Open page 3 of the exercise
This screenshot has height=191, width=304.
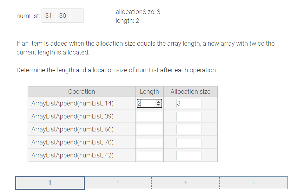(185, 182)
